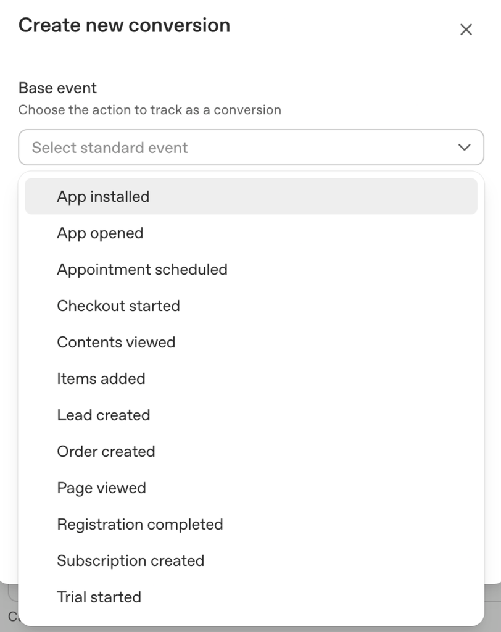Choose Subscription created option
Screen dimensions: 501x632
tap(251, 560)
